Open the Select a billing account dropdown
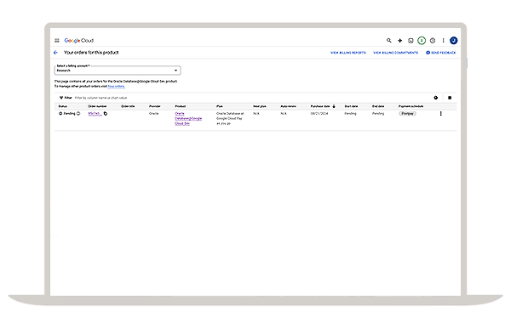 pyautogui.click(x=118, y=70)
